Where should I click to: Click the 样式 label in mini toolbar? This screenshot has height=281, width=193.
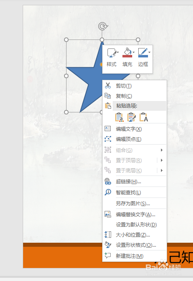[x=112, y=64]
